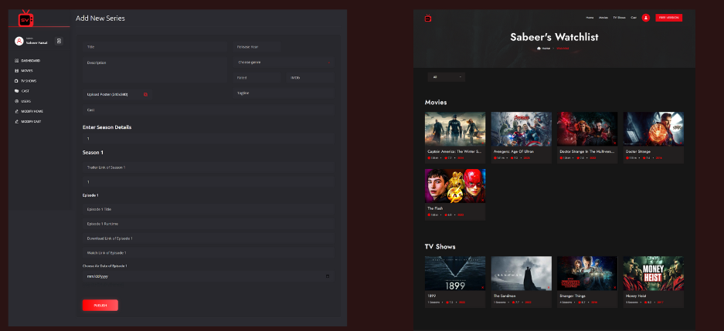724x331 pixels.
Task: Remove Stranger Things via its red X icon
Action: pos(614,288)
